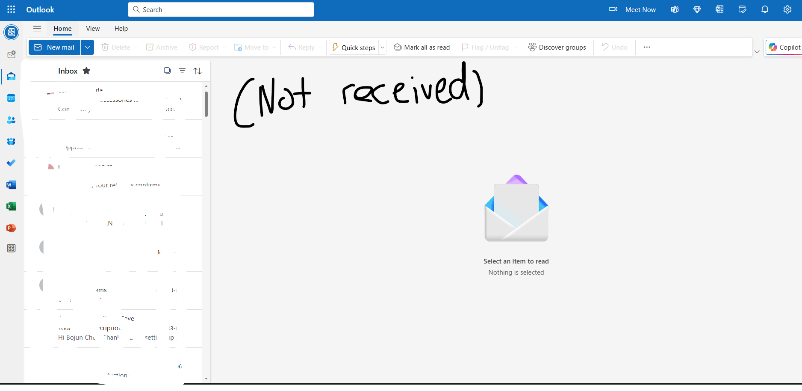The width and height of the screenshot is (802, 391).
Task: Open more ribbon options ellipsis
Action: [x=647, y=47]
